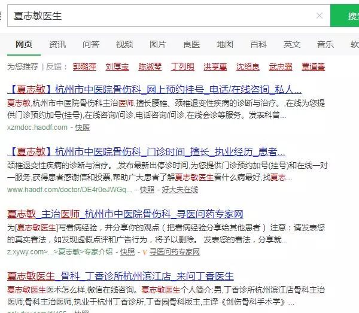Select the 音乐 tab
The height and width of the screenshot is (313, 359).
(x=325, y=44)
